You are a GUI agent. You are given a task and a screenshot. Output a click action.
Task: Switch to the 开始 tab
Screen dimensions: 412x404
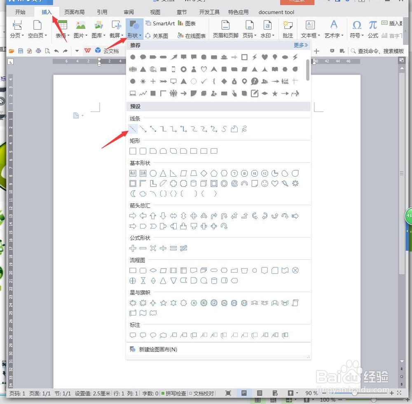20,12
